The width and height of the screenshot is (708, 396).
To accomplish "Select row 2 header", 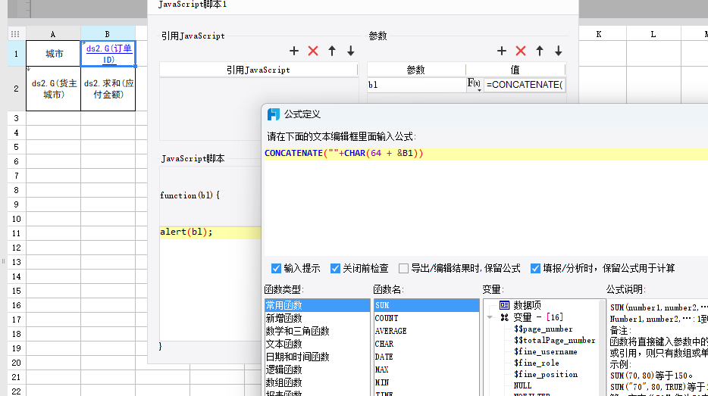I will pos(16,89).
